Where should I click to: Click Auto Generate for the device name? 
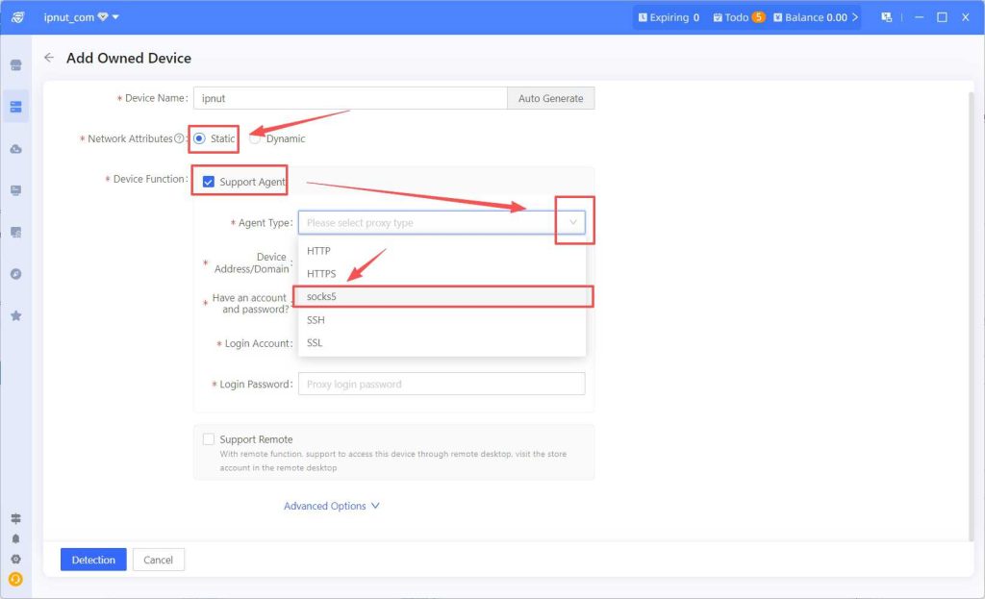[x=550, y=98]
